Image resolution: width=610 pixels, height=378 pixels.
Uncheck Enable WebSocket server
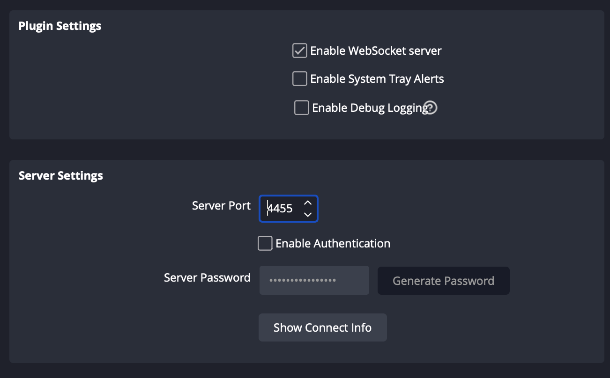(x=299, y=51)
